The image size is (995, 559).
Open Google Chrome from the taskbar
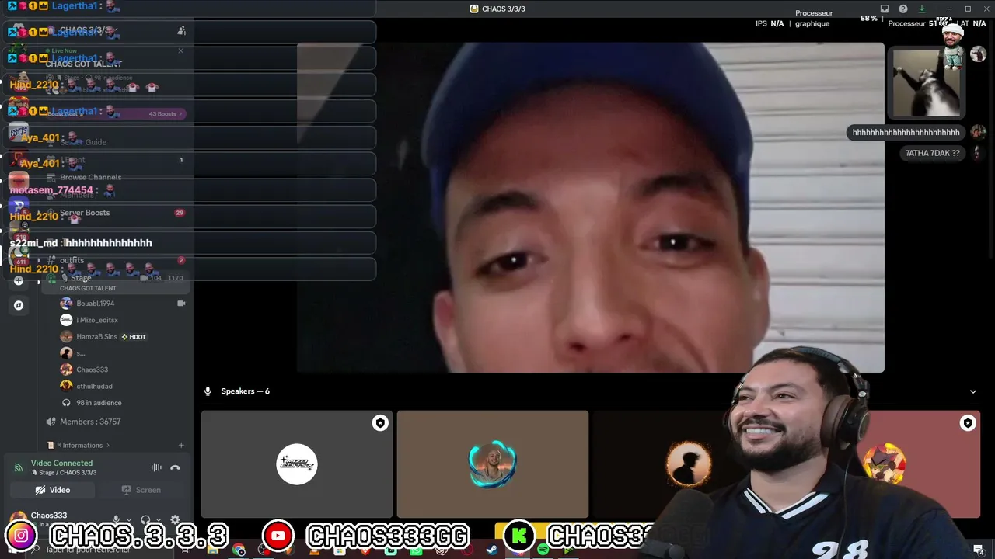point(239,550)
